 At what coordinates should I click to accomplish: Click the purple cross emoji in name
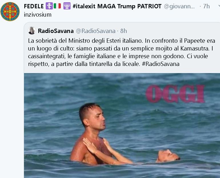(x=49, y=6)
